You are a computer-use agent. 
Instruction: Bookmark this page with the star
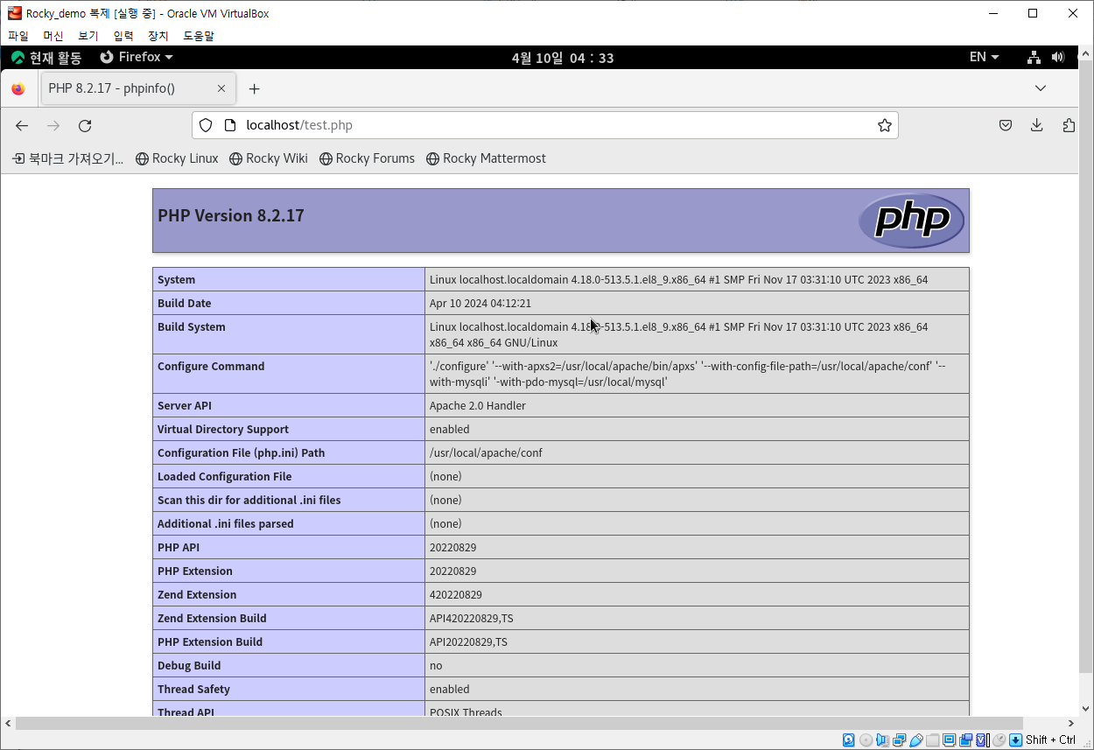pos(885,125)
